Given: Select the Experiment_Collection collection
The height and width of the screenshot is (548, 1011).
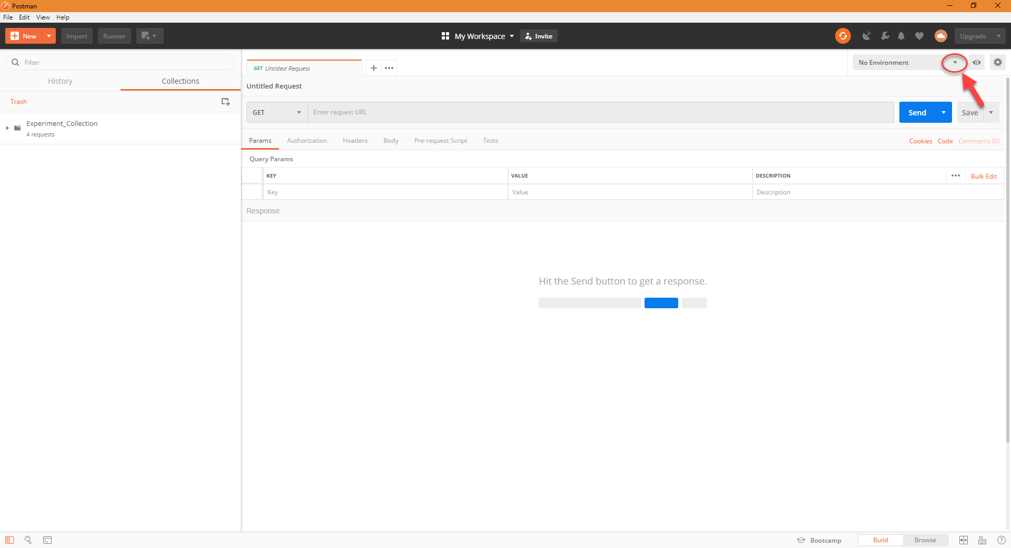Looking at the screenshot, I should pyautogui.click(x=121, y=128).
